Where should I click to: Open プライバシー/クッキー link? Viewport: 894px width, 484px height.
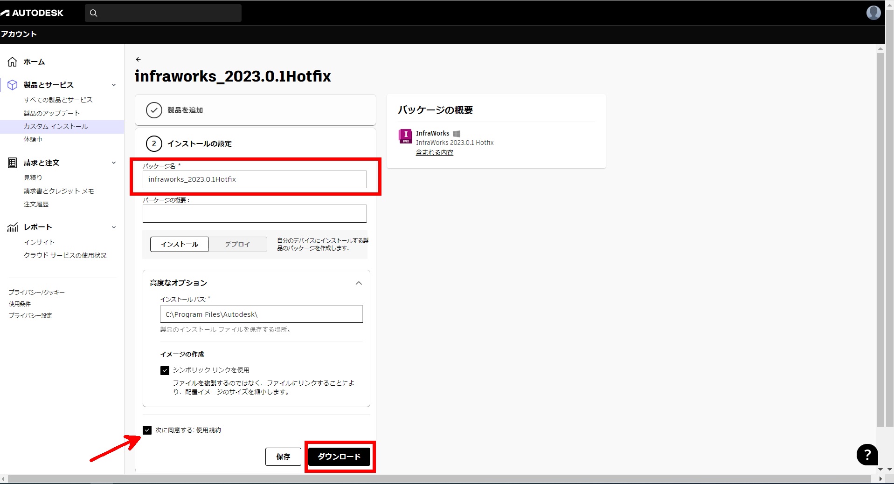[36, 292]
